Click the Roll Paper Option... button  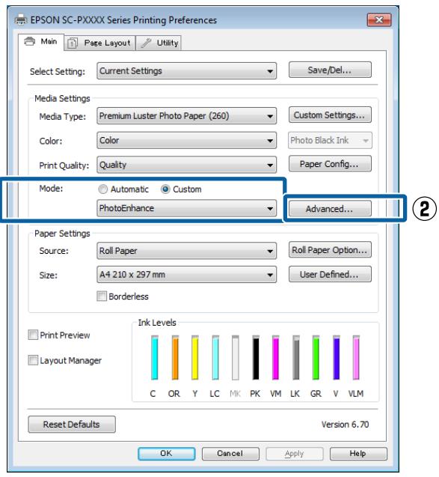pyautogui.click(x=330, y=250)
